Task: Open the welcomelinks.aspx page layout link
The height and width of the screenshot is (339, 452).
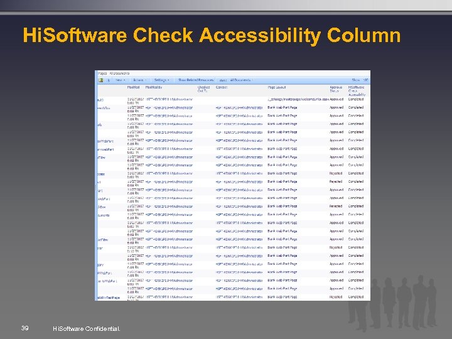Action: click(x=298, y=99)
